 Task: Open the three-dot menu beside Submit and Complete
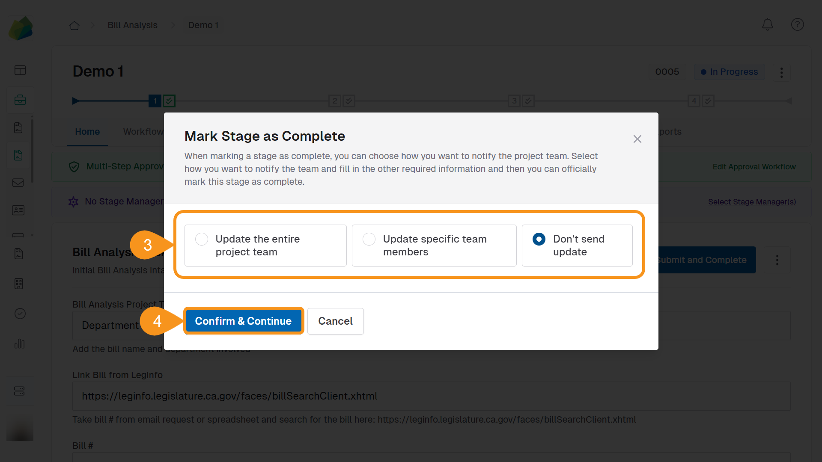(x=777, y=260)
